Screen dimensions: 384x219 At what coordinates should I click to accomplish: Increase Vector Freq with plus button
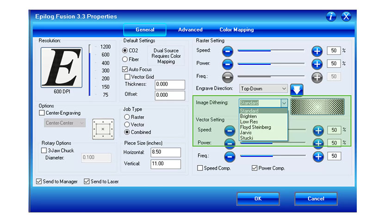click(318, 156)
